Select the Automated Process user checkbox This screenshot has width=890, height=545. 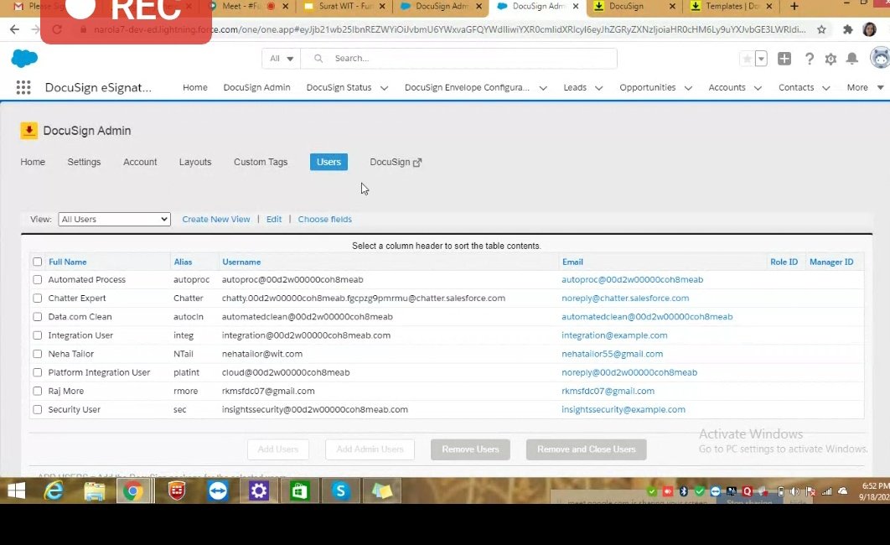tap(38, 280)
